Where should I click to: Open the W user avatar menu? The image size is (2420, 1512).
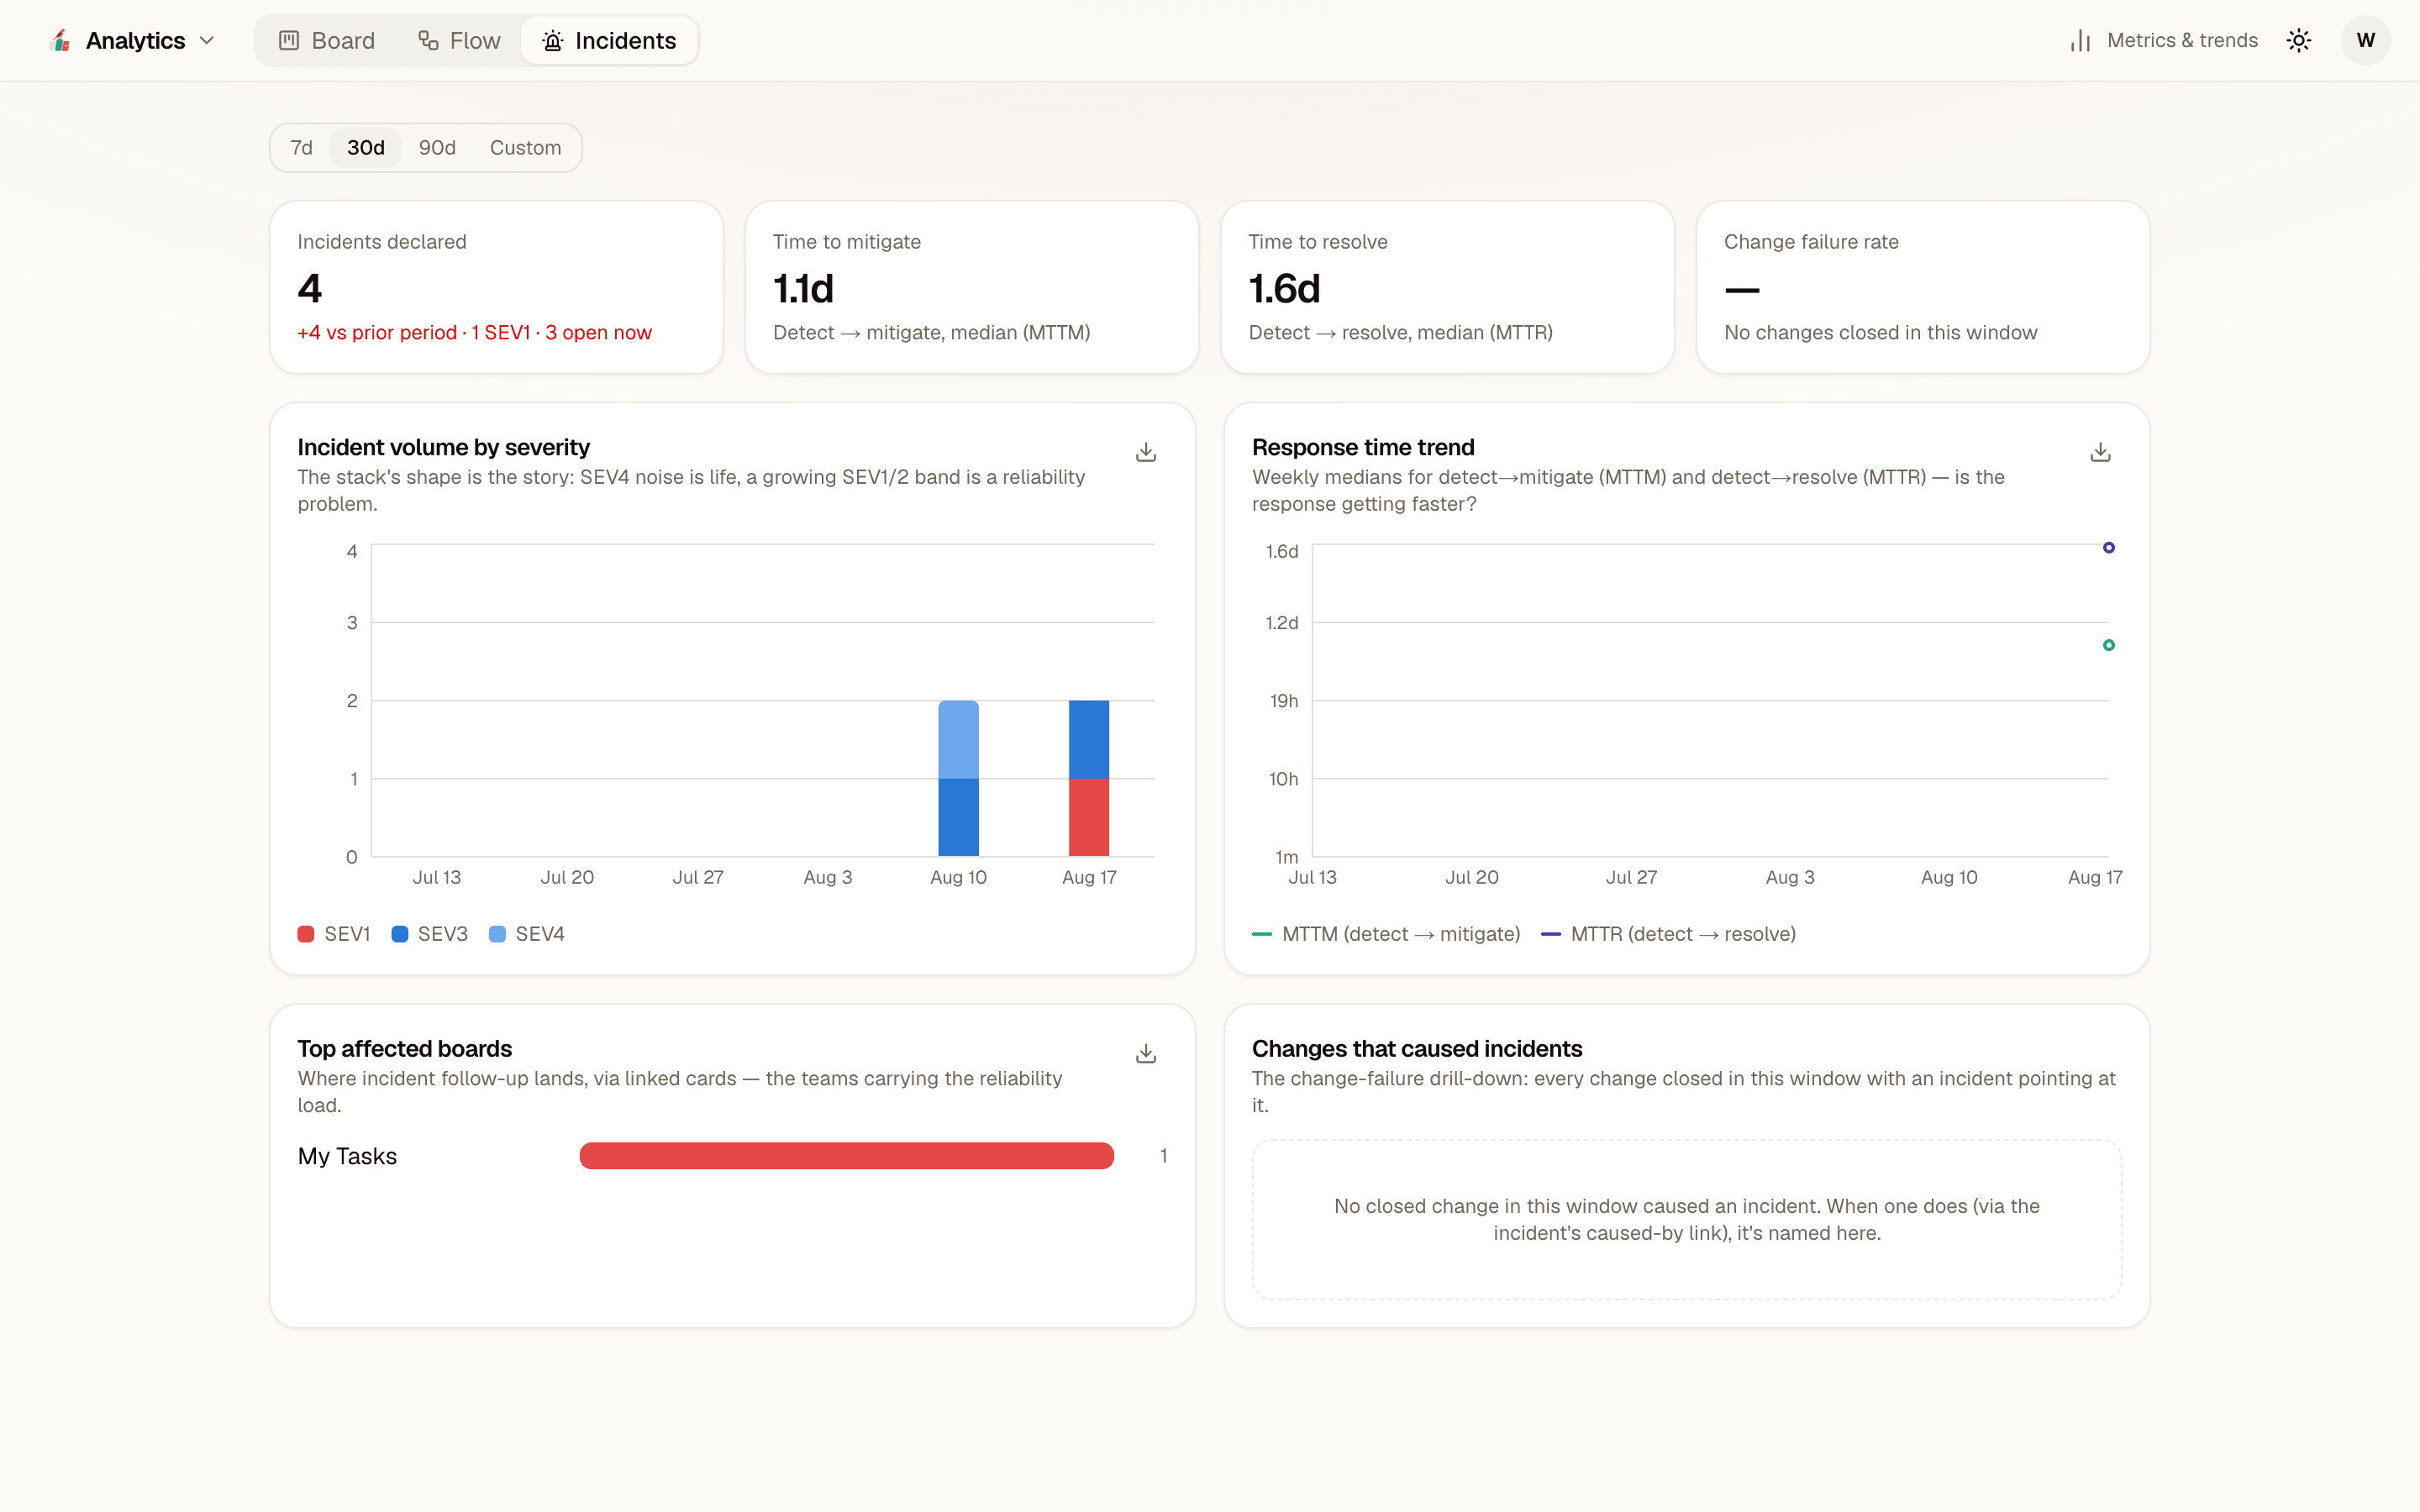click(x=2365, y=40)
